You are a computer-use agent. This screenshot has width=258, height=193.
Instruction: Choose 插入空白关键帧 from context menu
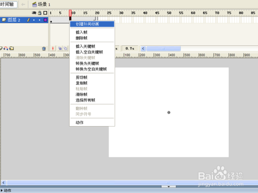[x=92, y=52]
